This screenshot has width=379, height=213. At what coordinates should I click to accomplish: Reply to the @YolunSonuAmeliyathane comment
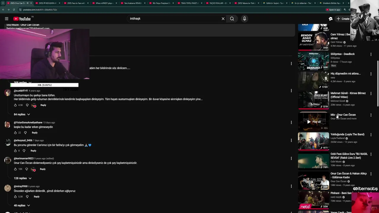click(35, 133)
